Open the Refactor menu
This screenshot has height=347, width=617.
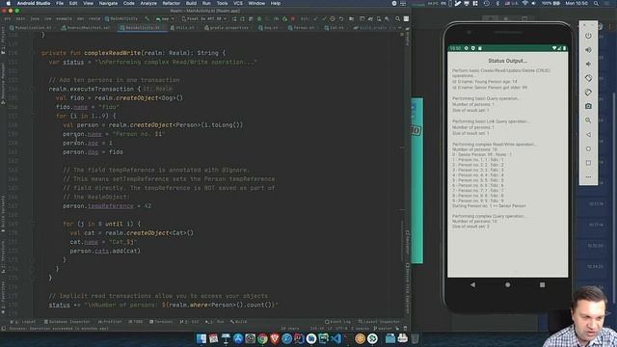(172, 3)
